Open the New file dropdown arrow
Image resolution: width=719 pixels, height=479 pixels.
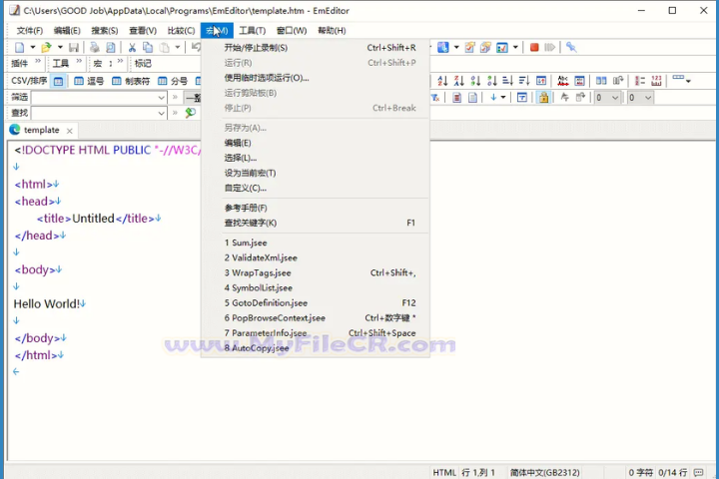(x=33, y=47)
